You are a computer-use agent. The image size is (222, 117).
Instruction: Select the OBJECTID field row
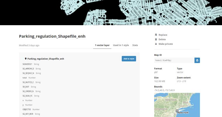click(27, 109)
